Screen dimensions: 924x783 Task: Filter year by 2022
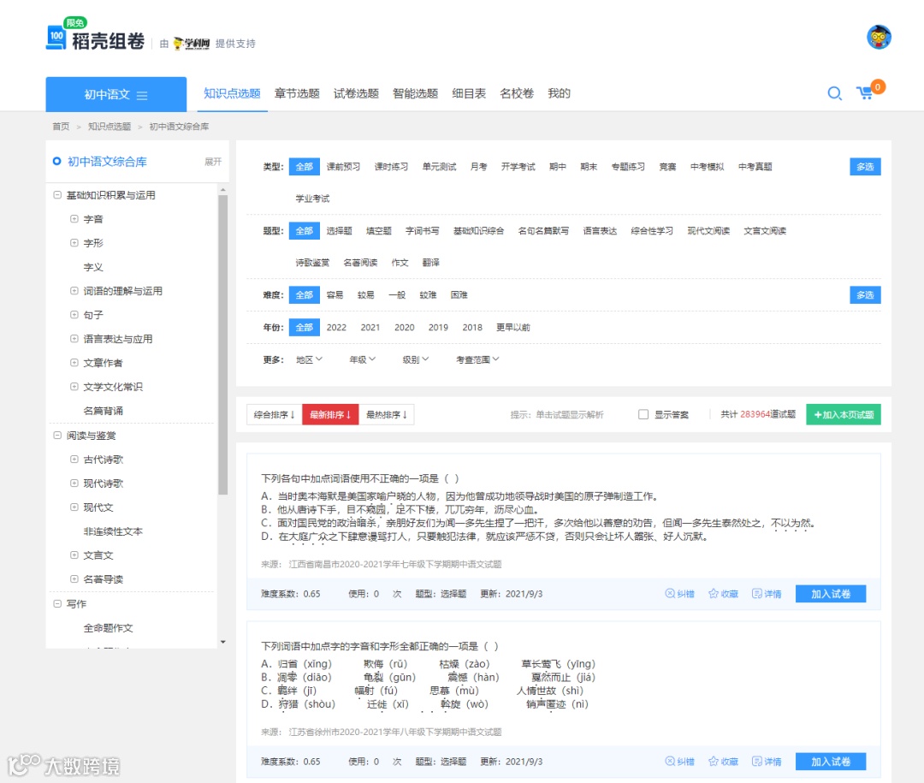point(336,327)
